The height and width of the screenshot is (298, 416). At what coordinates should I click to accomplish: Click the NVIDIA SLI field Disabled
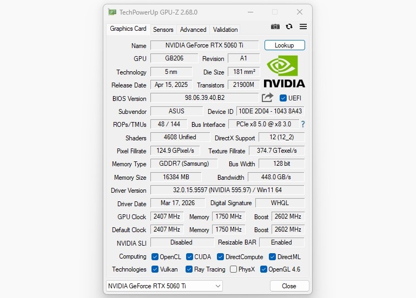(x=182, y=242)
